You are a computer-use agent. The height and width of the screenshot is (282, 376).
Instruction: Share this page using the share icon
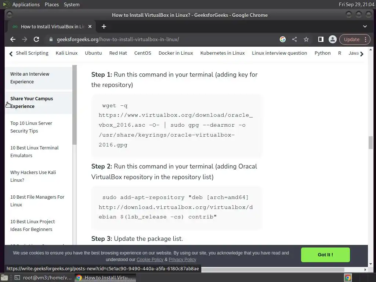[294, 39]
